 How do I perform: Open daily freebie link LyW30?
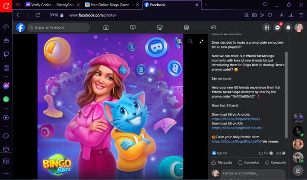tap(236, 142)
